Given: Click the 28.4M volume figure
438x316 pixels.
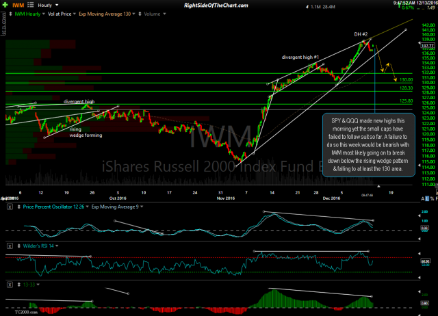Looking at the screenshot, I should pos(328,7).
